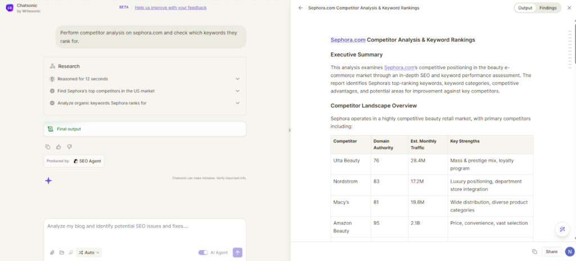576x261 pixels.
Task: Select the 'Amazon Beauty' table cell
Action: pyautogui.click(x=350, y=227)
